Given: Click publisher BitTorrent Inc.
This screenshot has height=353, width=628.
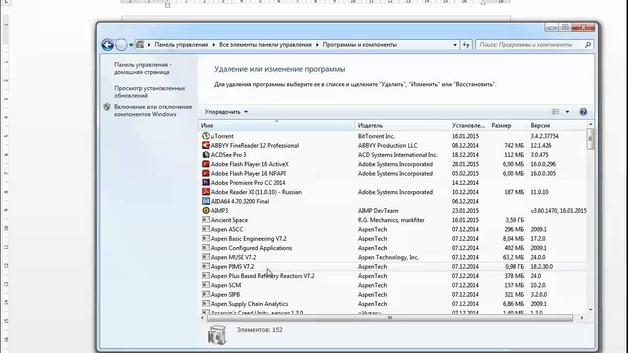Looking at the screenshot, I should pos(376,136).
